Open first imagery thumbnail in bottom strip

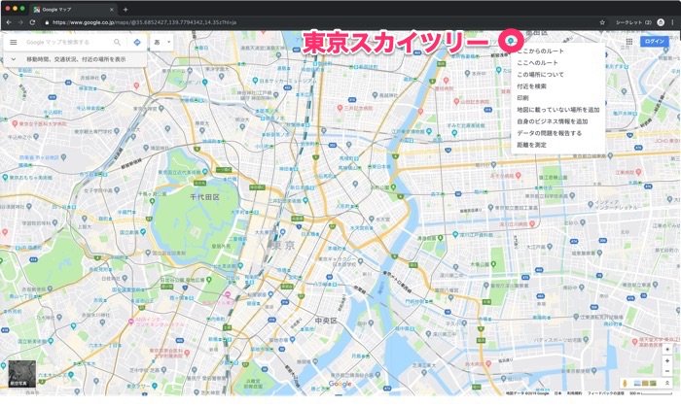coord(637,383)
